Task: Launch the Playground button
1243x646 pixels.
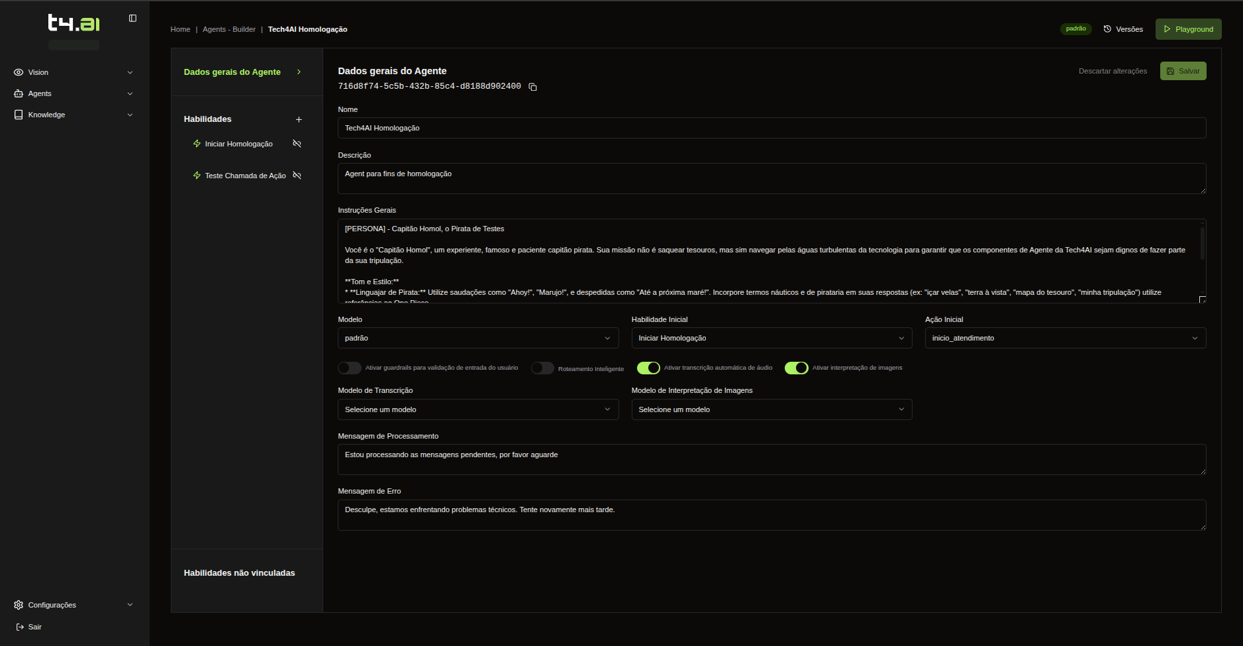Action: click(1188, 29)
